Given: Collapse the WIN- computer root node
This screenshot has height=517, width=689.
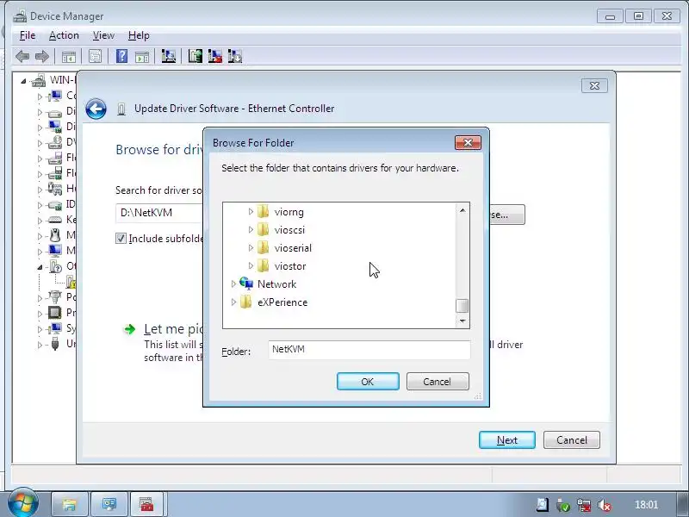Looking at the screenshot, I should [23, 81].
